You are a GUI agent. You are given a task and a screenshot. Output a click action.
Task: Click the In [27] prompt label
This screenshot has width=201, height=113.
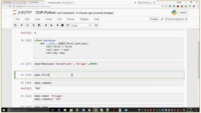tap(26, 64)
